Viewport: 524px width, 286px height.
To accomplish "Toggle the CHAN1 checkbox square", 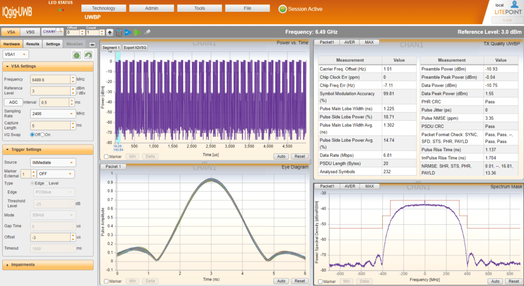I will tap(58, 30).
